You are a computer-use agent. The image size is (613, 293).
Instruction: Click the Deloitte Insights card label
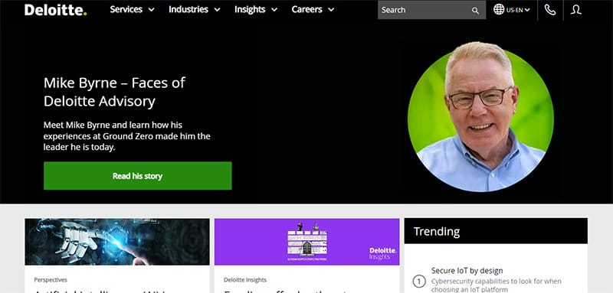point(245,280)
